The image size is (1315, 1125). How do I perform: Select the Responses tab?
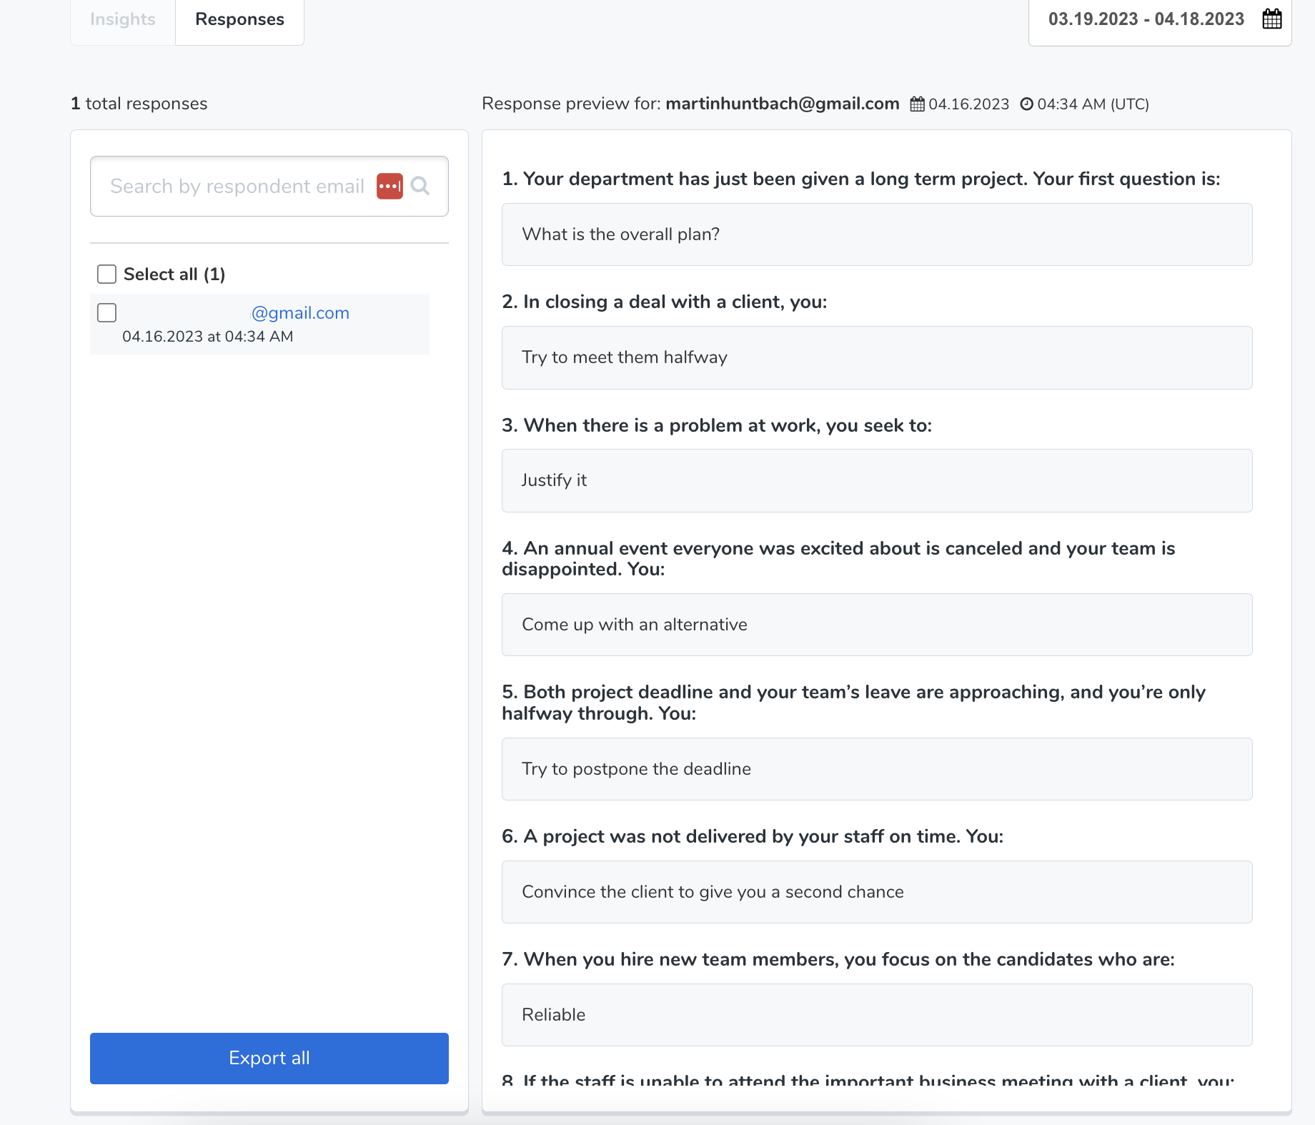tap(239, 19)
